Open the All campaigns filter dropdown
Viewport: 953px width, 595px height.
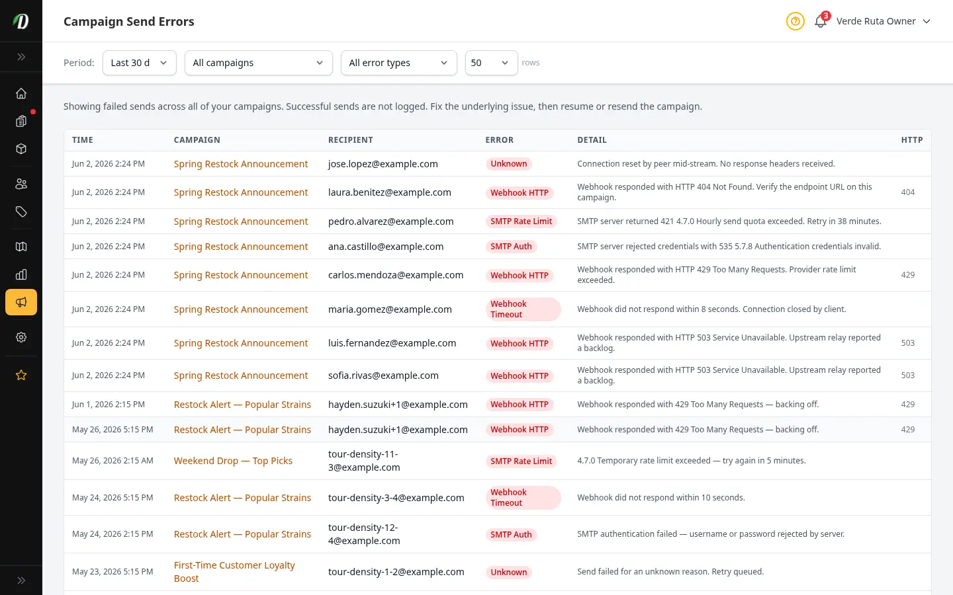(x=258, y=63)
